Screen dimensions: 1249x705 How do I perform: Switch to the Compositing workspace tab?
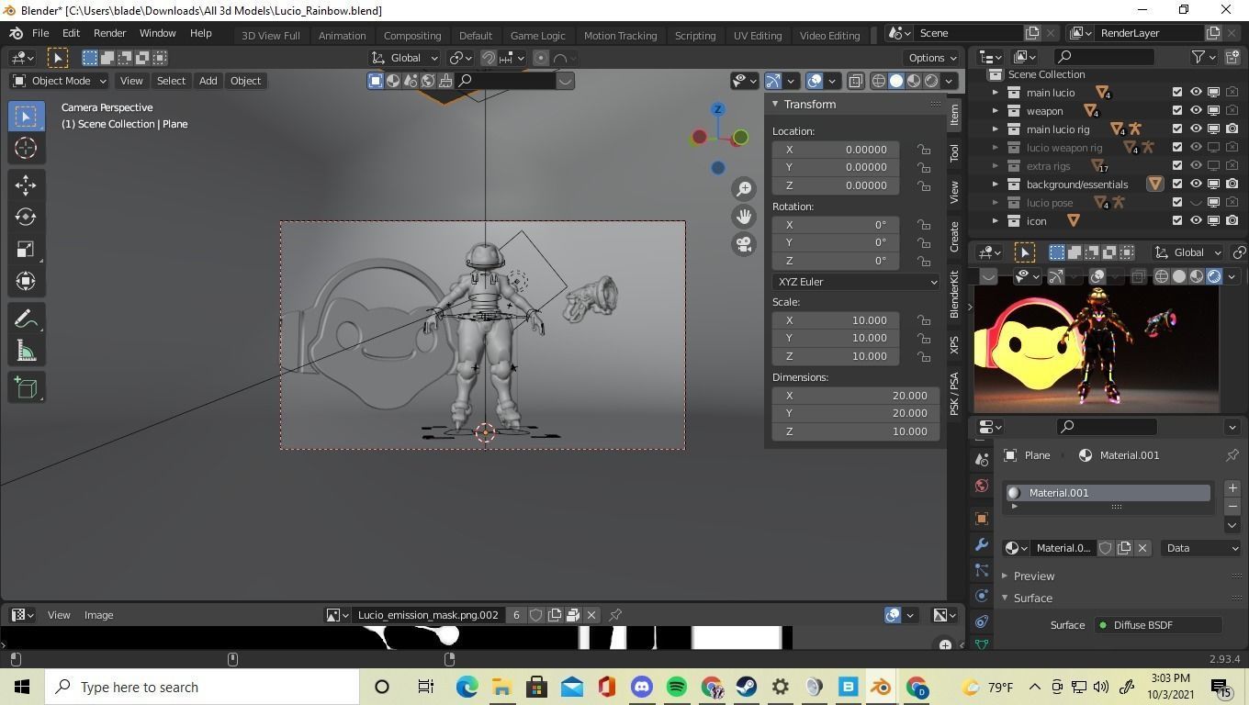(x=412, y=35)
